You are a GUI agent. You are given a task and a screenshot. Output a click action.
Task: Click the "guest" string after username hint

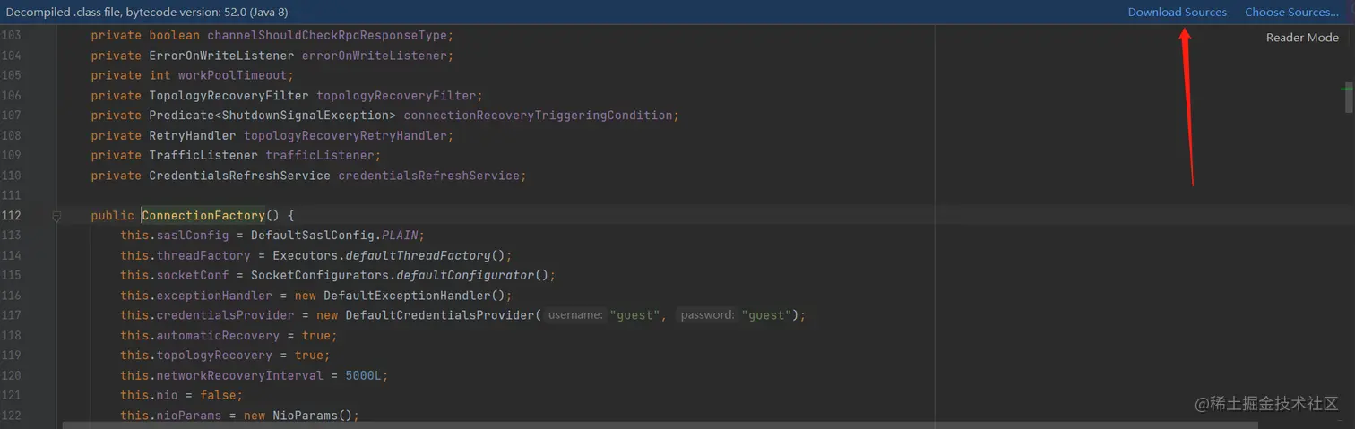636,315
